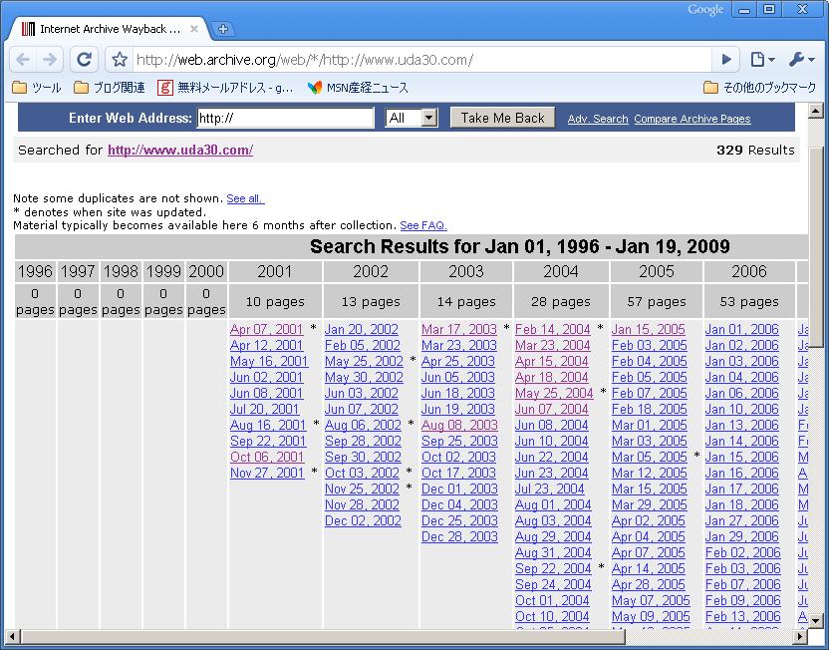Open the May 25, 2002 snapshot
Viewport: 829px width, 650px height.
[x=364, y=361]
